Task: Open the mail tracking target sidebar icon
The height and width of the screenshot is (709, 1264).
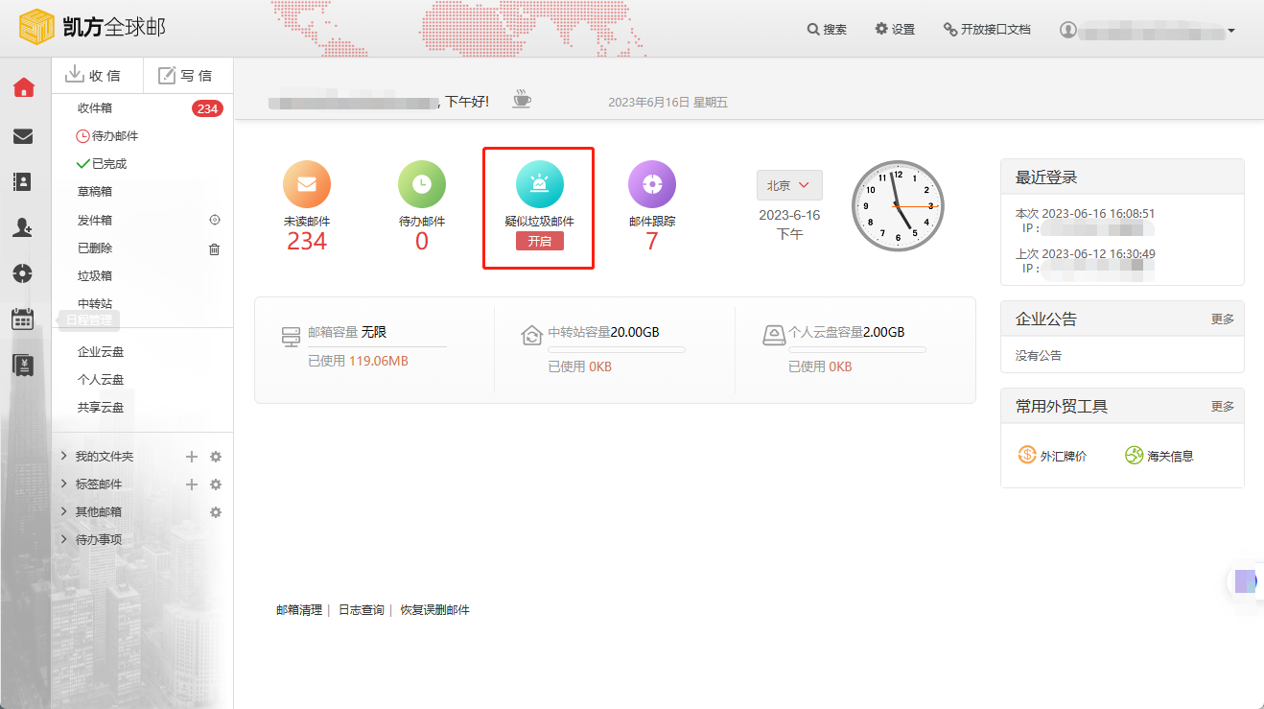Action: pyautogui.click(x=23, y=273)
